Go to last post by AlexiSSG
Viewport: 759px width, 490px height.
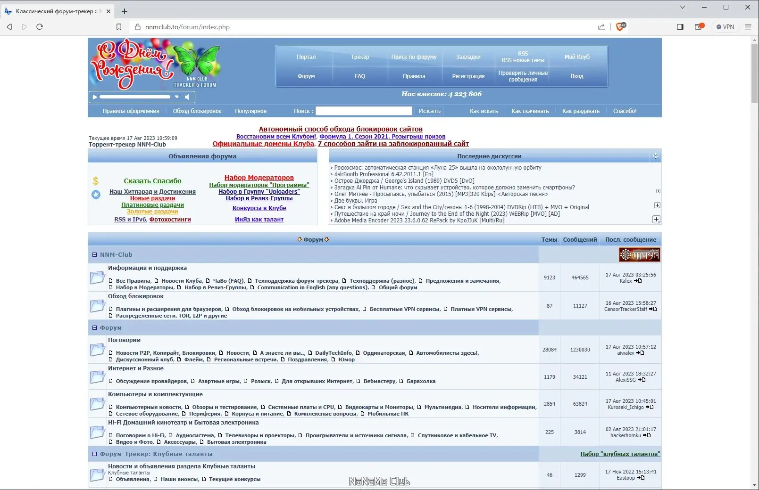pyautogui.click(x=642, y=380)
